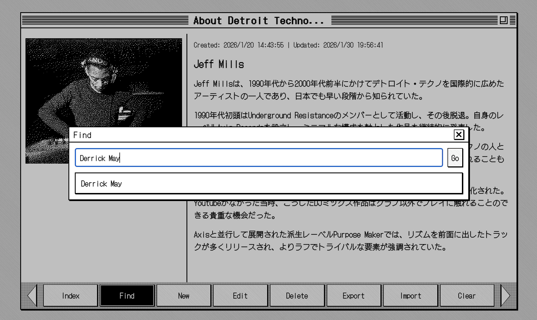Click the paragraph starting with Jeff Millsは
This screenshot has height=320, width=537.
point(349,90)
